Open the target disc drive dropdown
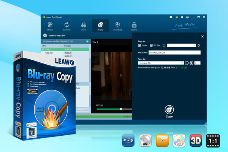Viewport: 228px width, 152px height. point(182,45)
